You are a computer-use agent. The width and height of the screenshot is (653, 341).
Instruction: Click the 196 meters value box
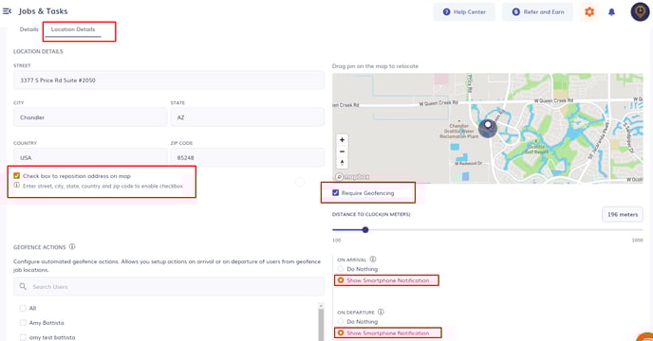(x=623, y=215)
